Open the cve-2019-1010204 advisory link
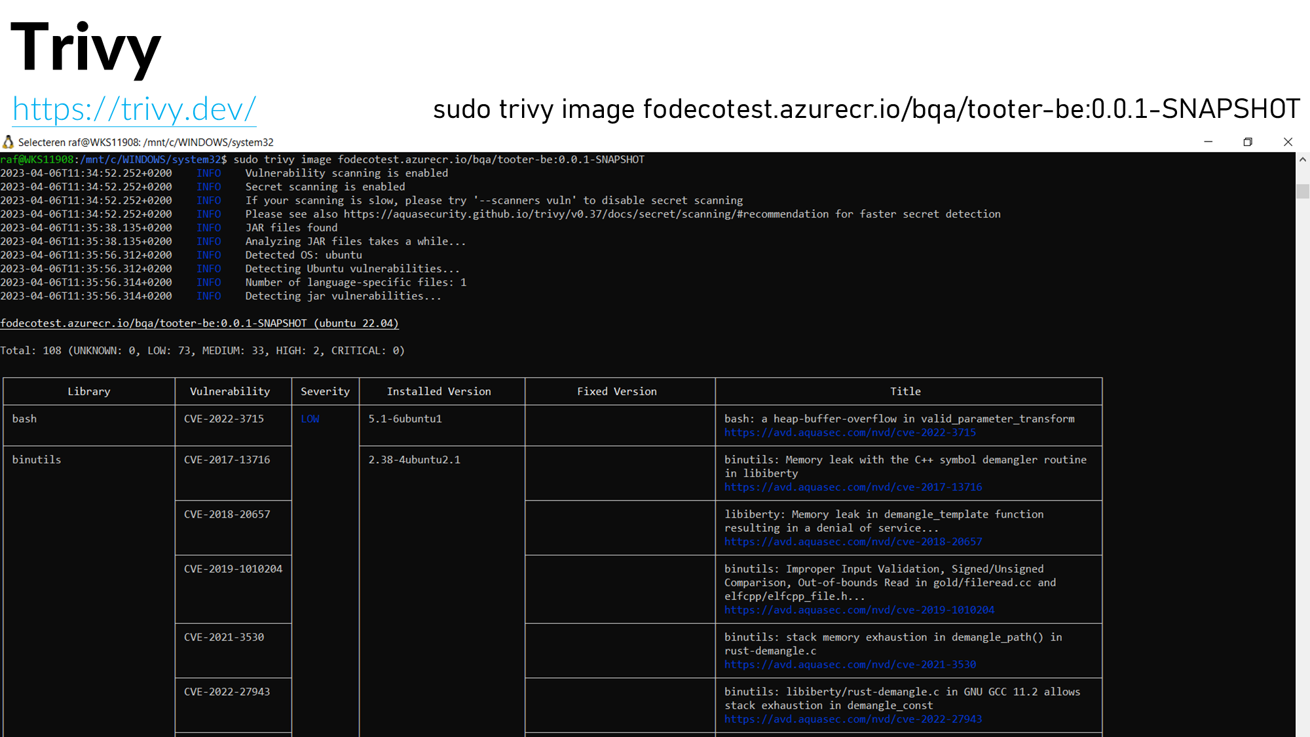This screenshot has width=1310, height=737. (x=859, y=610)
